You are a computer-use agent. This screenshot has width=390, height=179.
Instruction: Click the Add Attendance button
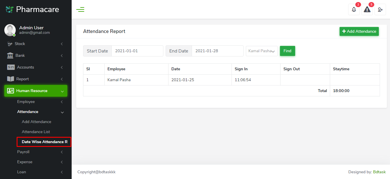tap(359, 31)
